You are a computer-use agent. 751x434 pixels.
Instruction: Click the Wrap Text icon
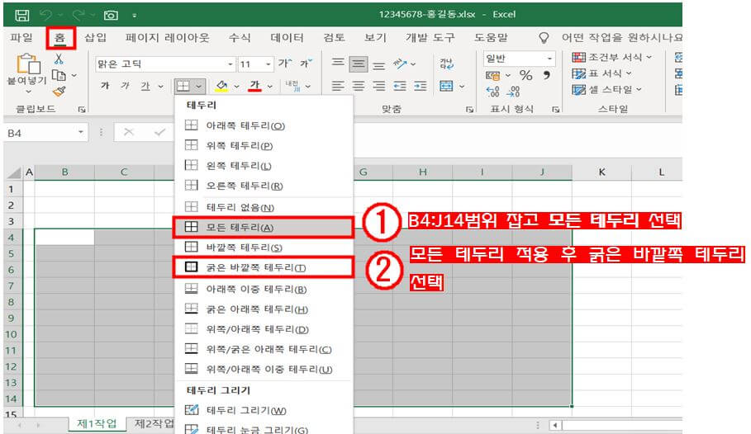point(447,64)
